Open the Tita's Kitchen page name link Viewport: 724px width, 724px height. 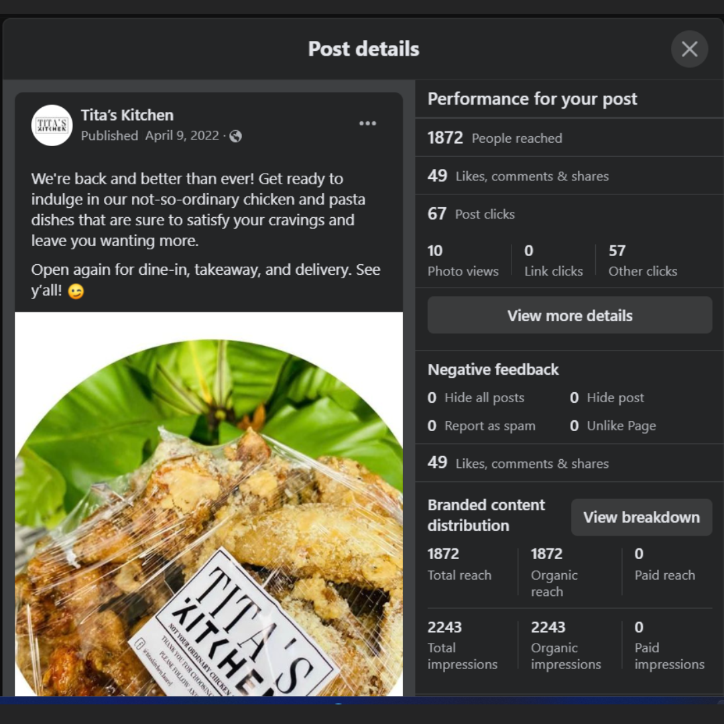point(127,115)
